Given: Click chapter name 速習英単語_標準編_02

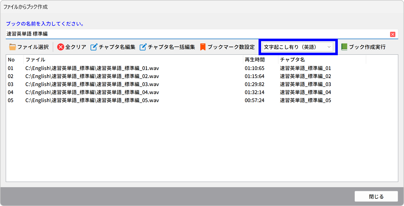Looking at the screenshot, I should pyautogui.click(x=305, y=76).
